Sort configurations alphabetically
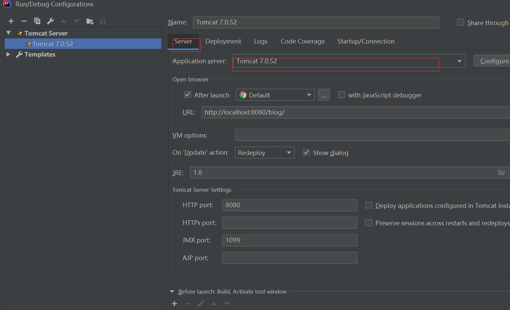This screenshot has height=310, width=510. [103, 21]
